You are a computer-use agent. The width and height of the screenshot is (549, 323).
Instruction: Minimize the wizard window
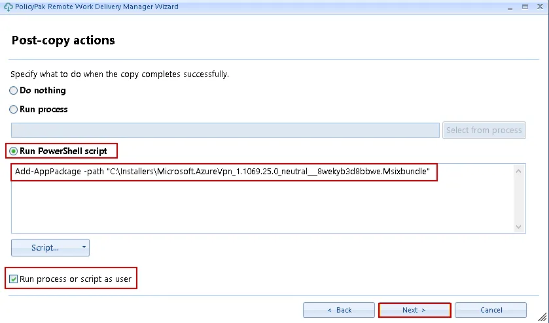pos(510,6)
